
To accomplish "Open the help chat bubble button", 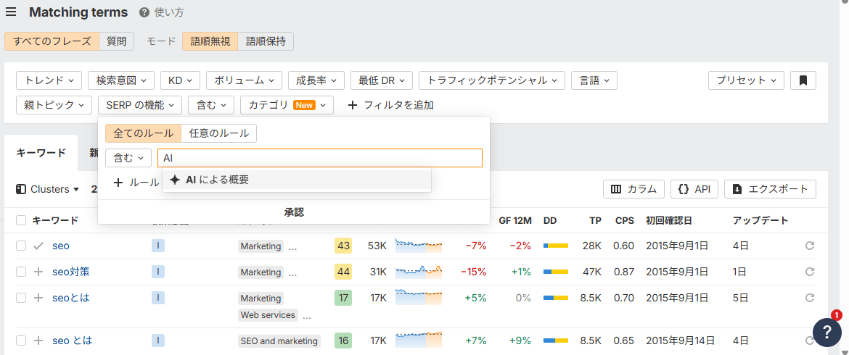I will [827, 332].
